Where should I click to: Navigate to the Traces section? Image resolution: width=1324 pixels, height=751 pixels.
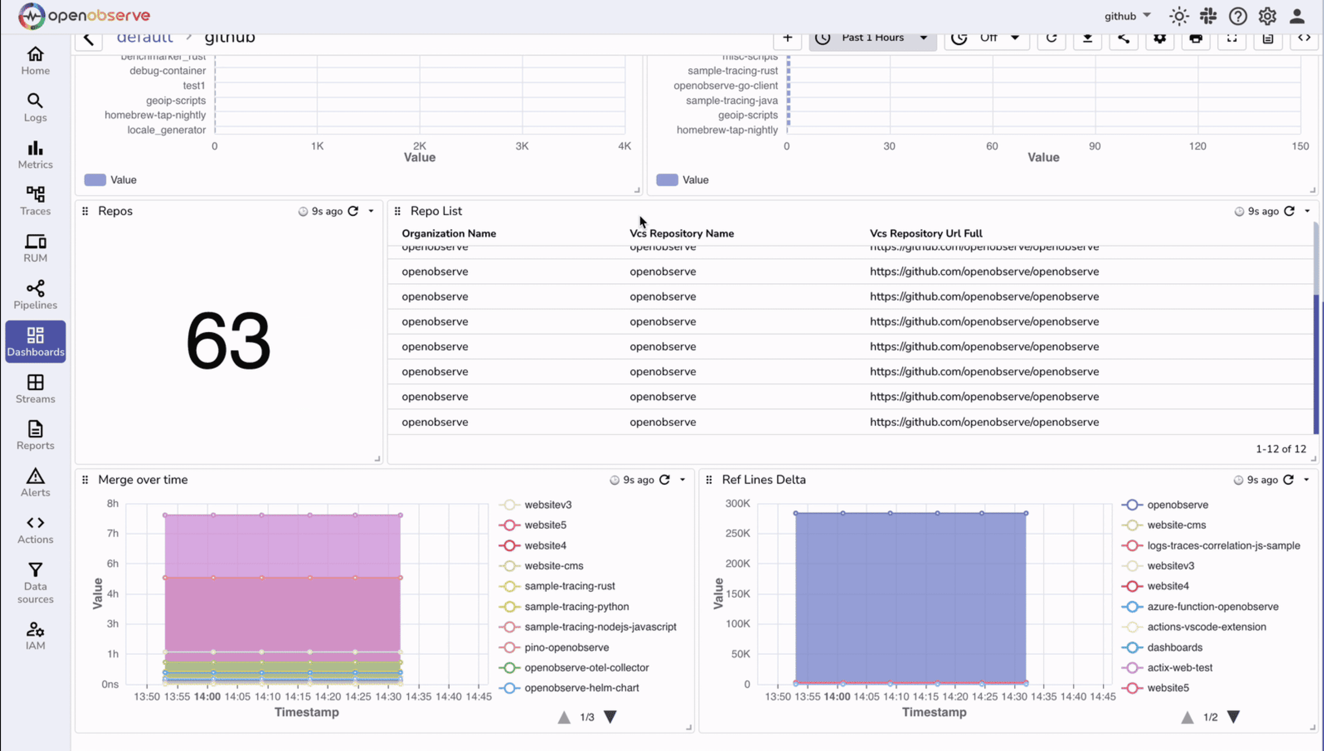(35, 201)
